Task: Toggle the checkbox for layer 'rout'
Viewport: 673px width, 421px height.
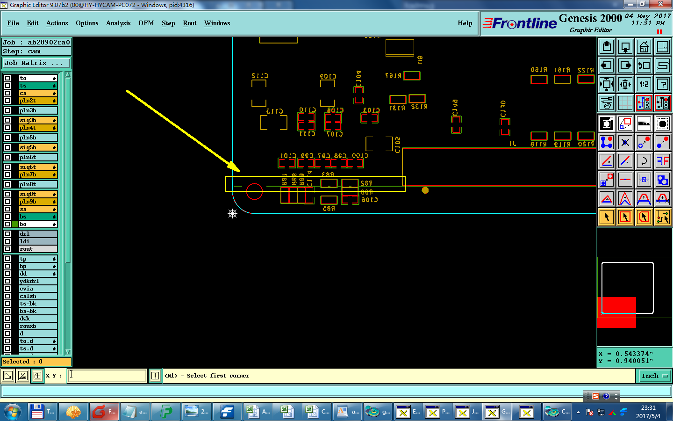Action: pos(7,249)
